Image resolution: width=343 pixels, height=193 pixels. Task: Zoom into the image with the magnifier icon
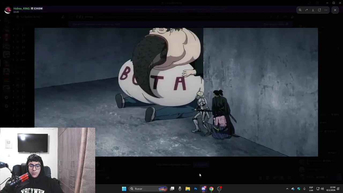pyautogui.click(x=300, y=10)
